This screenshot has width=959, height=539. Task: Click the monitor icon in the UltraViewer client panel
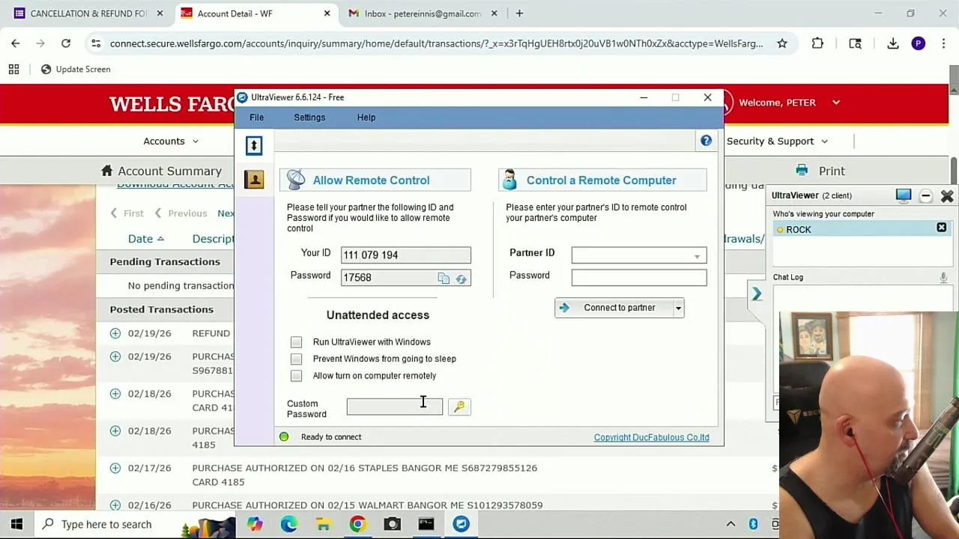pyautogui.click(x=904, y=195)
